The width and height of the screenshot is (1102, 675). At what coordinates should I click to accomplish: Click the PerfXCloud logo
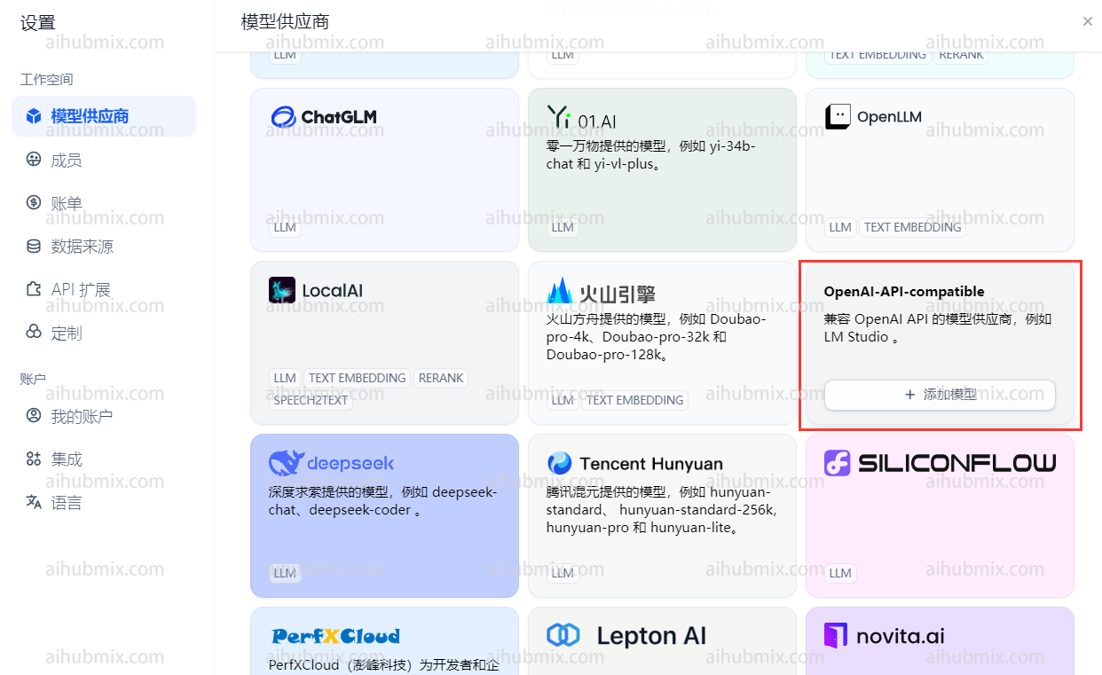pos(335,636)
